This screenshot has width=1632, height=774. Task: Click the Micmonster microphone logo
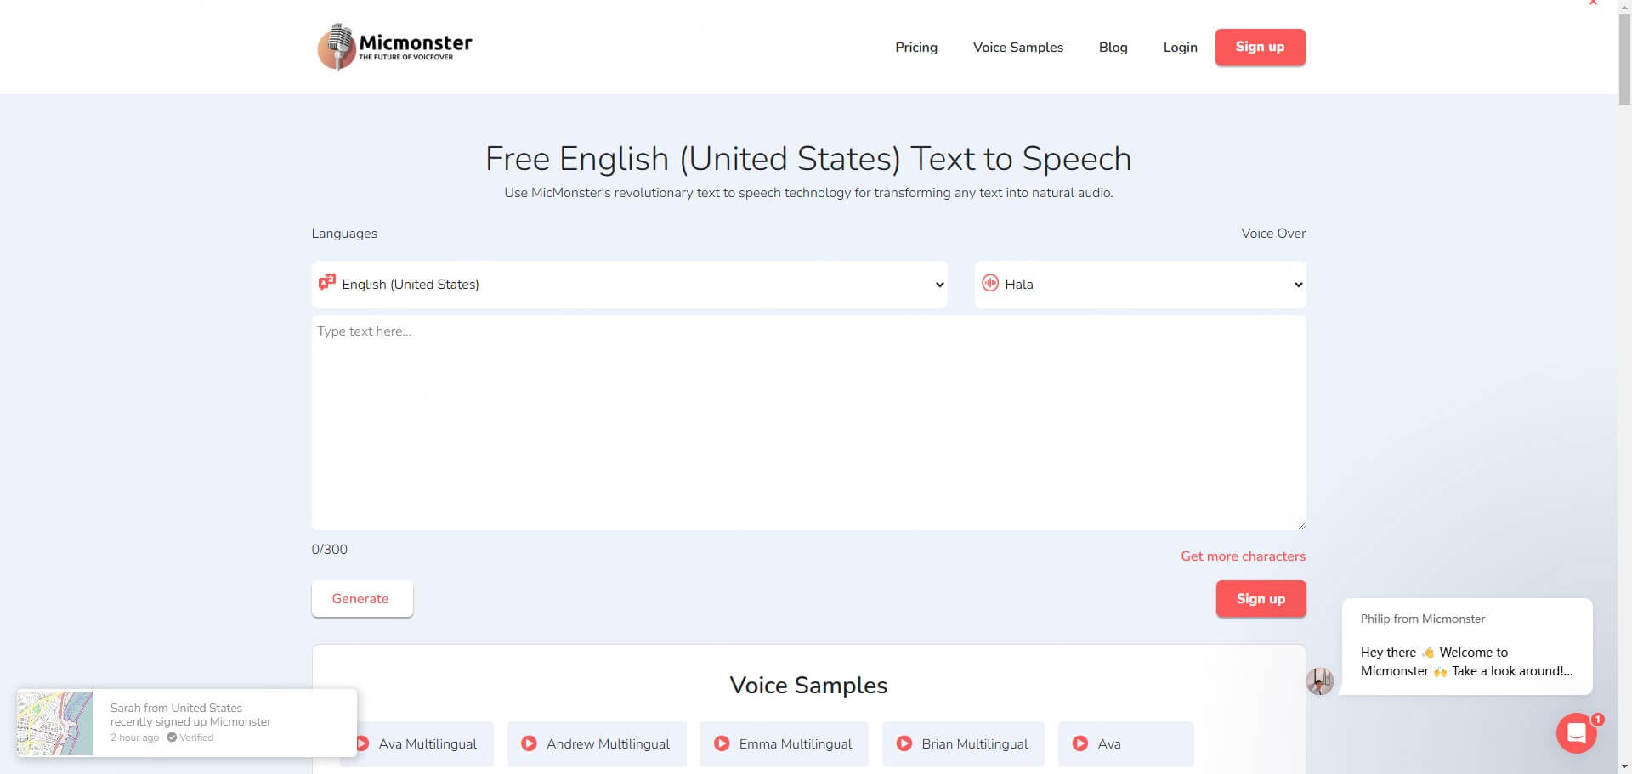click(x=394, y=47)
